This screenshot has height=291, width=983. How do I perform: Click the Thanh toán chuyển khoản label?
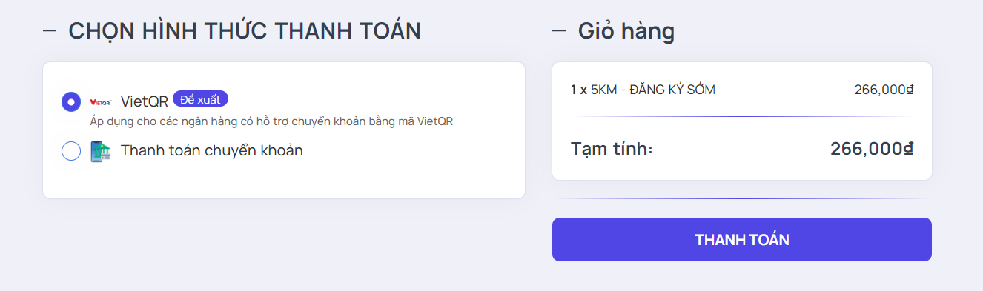tap(212, 150)
